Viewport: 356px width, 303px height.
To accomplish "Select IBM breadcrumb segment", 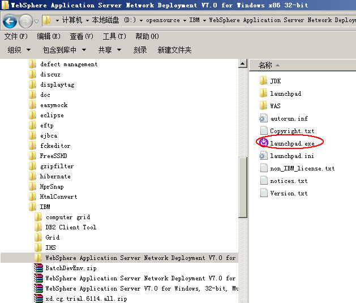I will click(x=194, y=20).
